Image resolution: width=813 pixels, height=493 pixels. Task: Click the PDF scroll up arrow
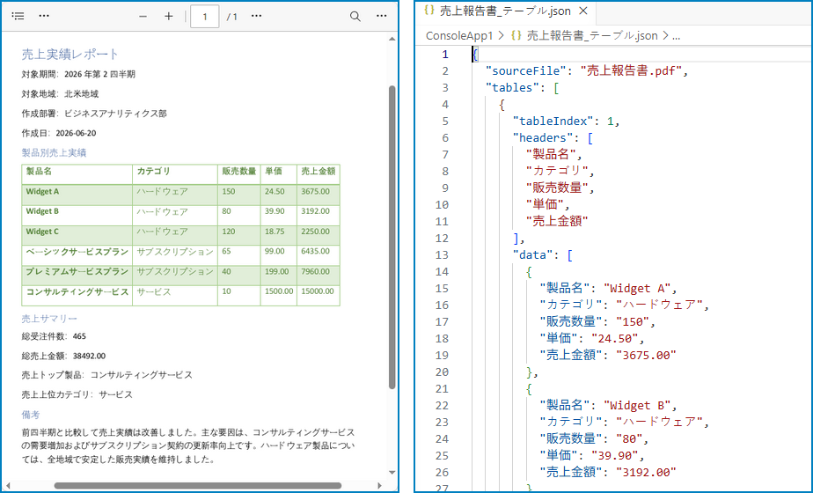tap(392, 39)
